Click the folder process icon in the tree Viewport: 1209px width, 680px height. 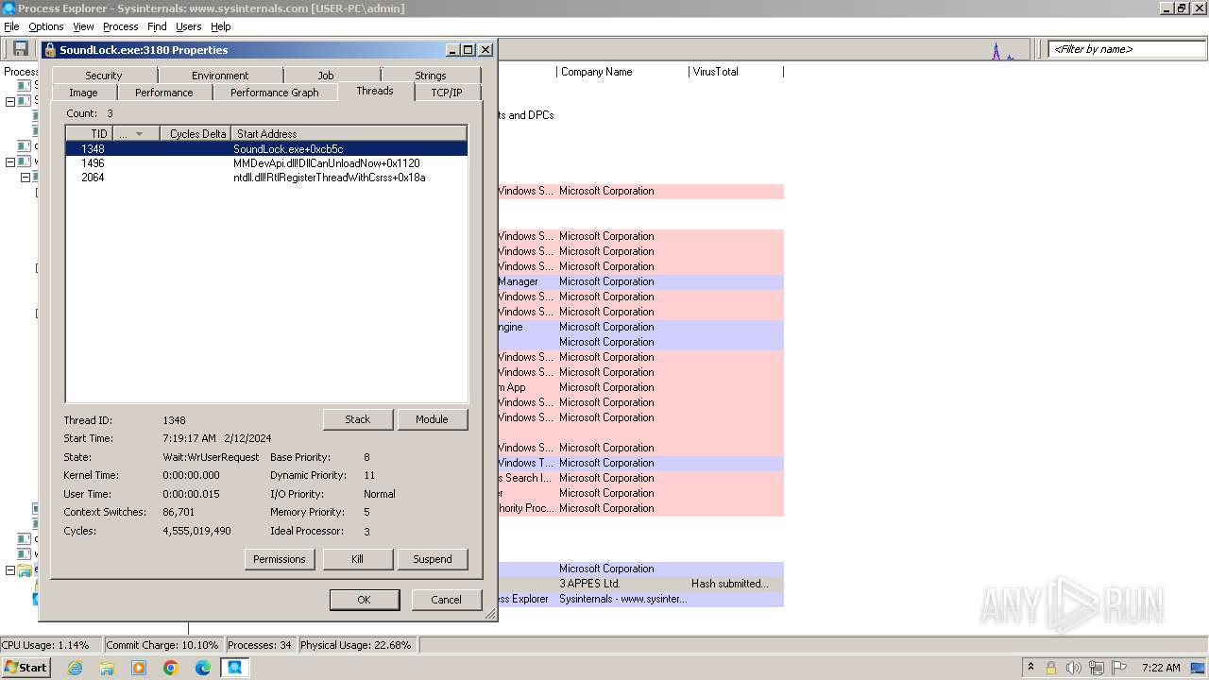click(25, 570)
